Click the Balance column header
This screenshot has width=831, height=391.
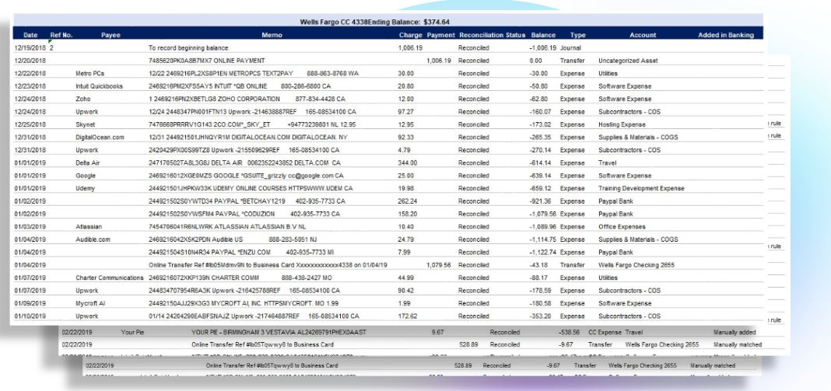point(543,35)
